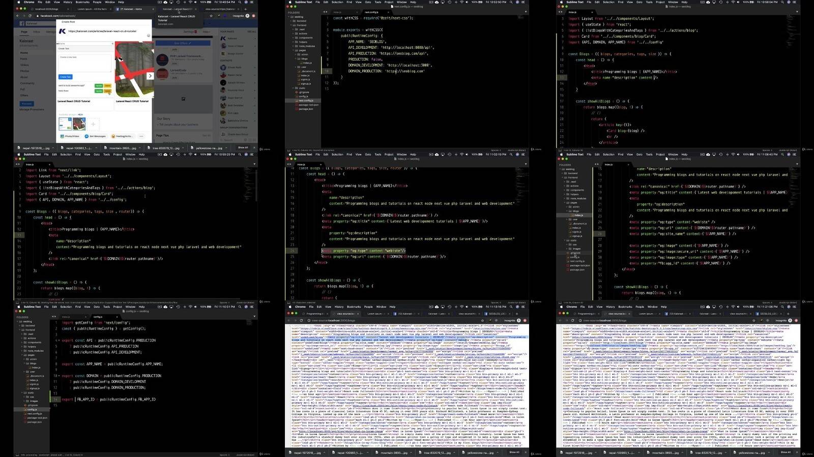This screenshot has height=457, width=814.
Task: Fold the 'export const API' block in config.js
Action: tap(59, 340)
